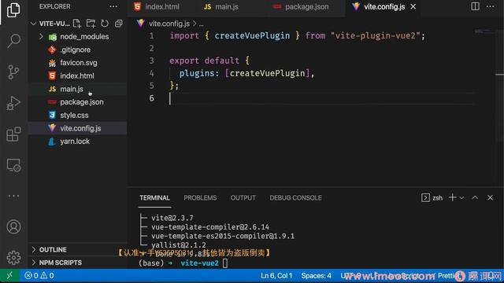Image resolution: width=504 pixels, height=283 pixels.
Task: Click the terminal prompt input area
Action: click(225, 263)
